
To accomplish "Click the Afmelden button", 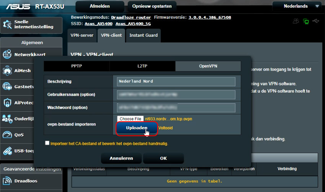I will click(100, 6).
